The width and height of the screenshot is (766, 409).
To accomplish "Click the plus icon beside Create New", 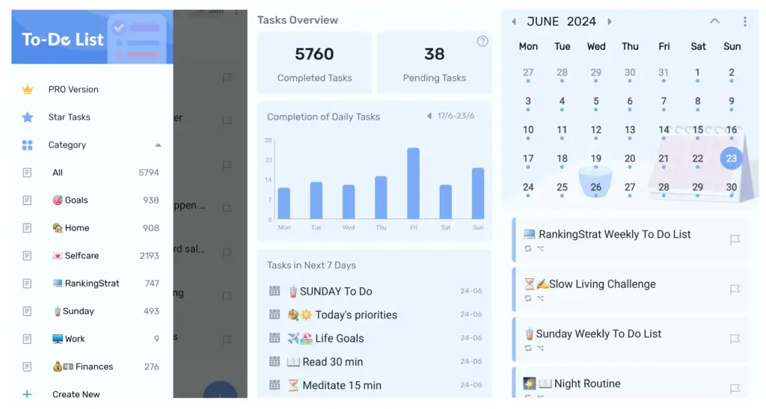I will [28, 394].
